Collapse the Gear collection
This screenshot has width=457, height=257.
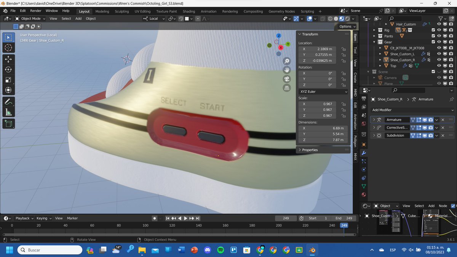[x=375, y=42]
